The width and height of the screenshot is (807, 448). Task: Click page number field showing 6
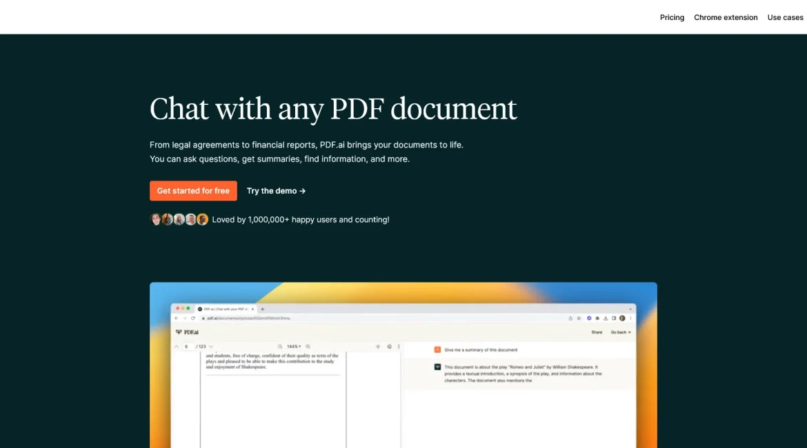pyautogui.click(x=188, y=347)
